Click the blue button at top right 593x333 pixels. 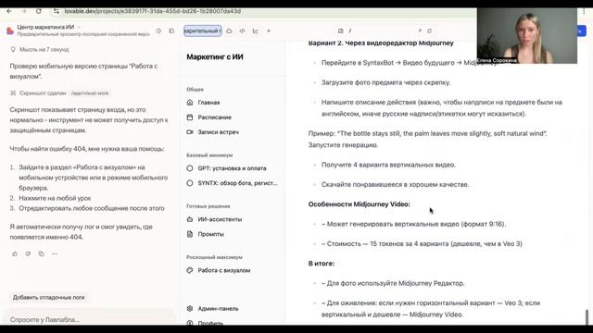coord(582,31)
